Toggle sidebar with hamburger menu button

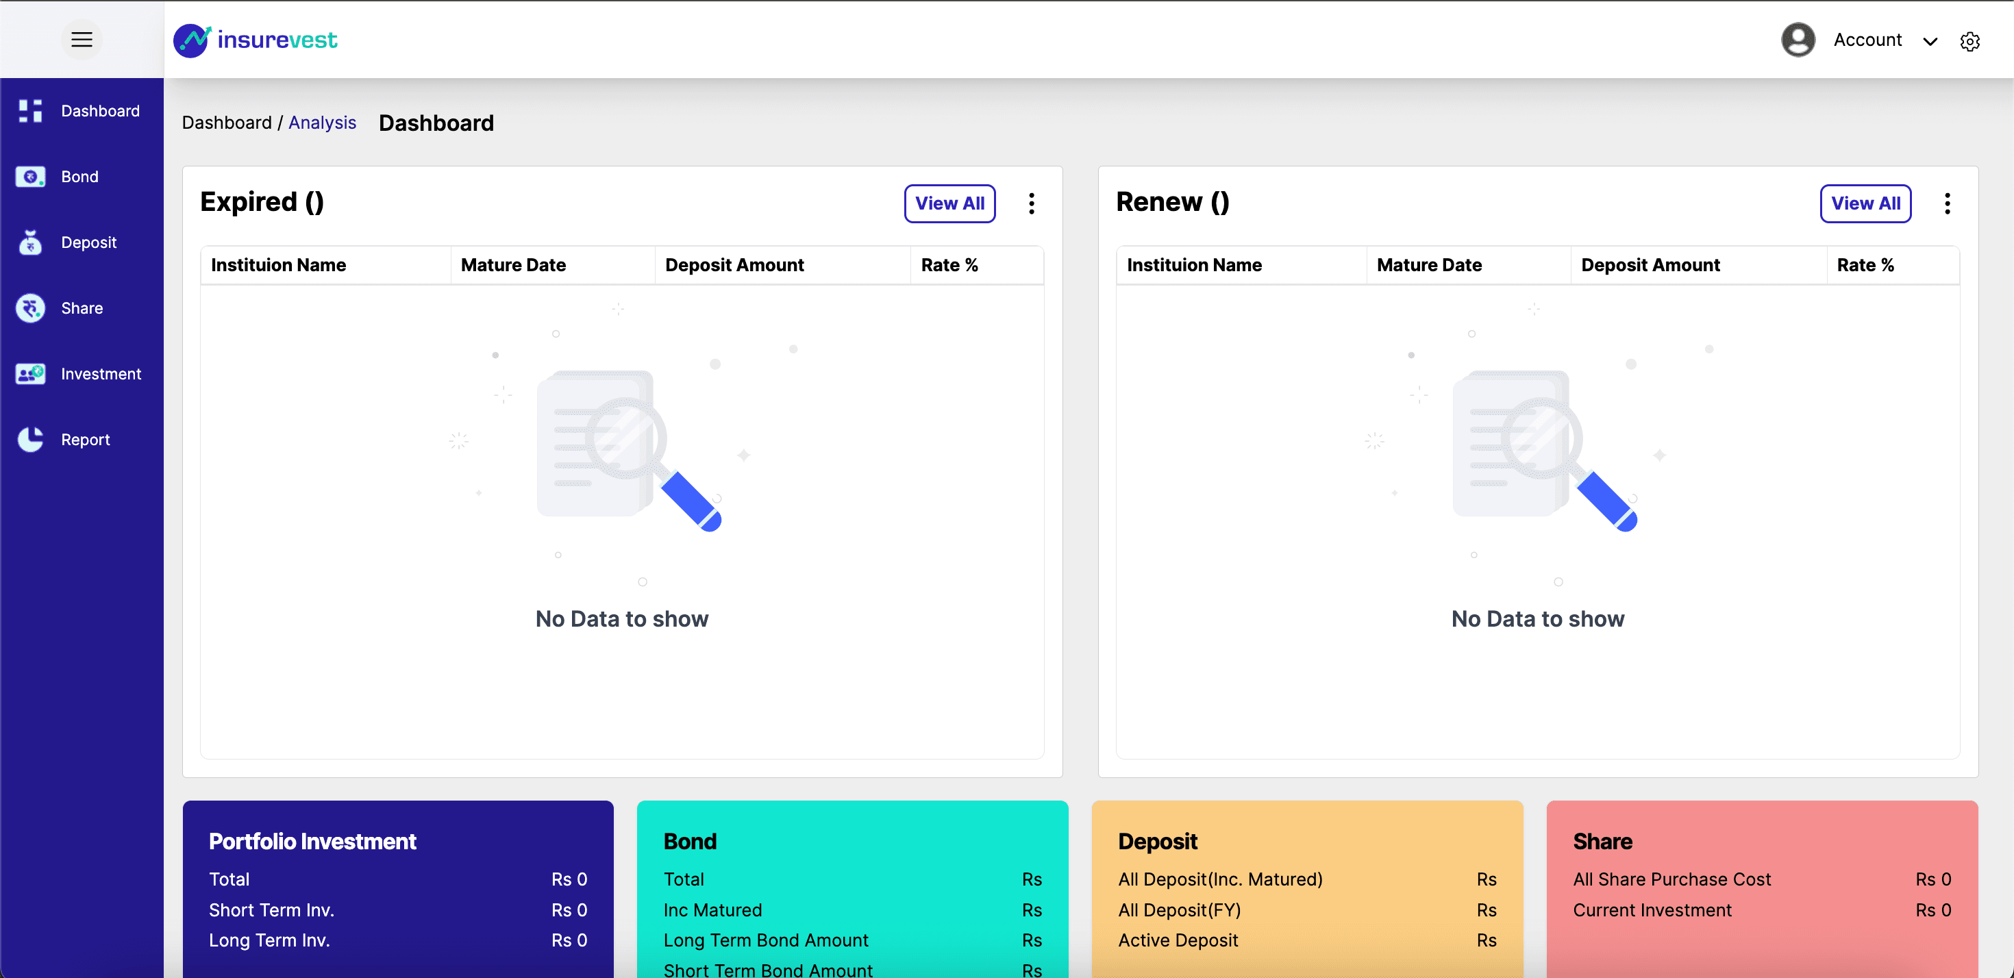(82, 40)
